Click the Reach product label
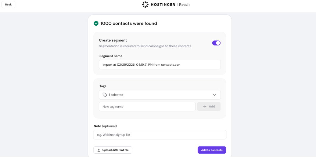The image size is (316, 157). (184, 5)
